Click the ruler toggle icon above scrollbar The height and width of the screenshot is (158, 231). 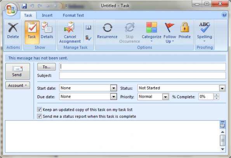tap(222, 126)
